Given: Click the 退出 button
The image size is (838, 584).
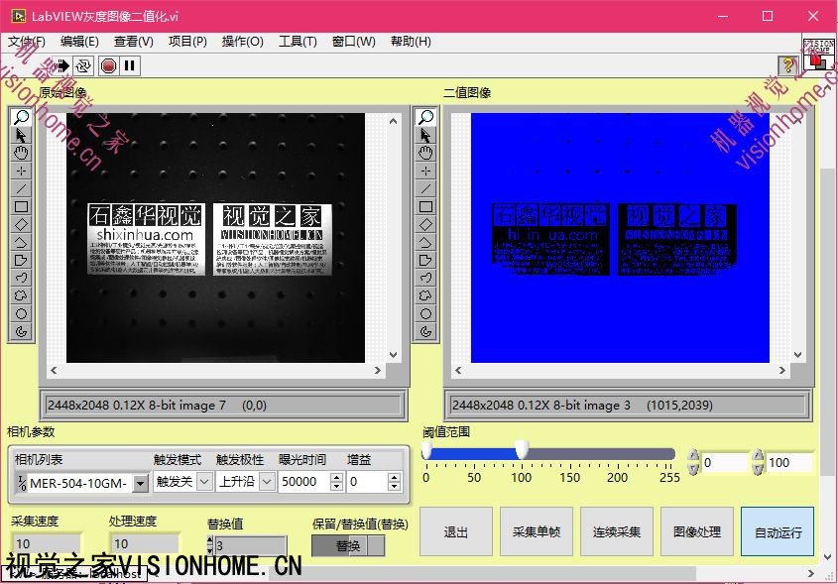Looking at the screenshot, I should point(456,531).
